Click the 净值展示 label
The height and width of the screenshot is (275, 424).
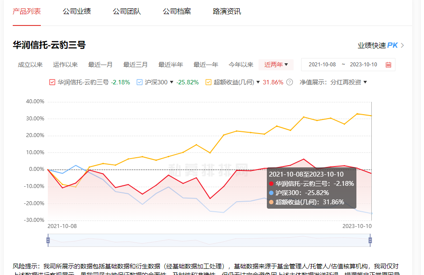(313, 82)
